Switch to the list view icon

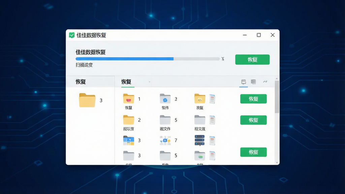point(244,82)
